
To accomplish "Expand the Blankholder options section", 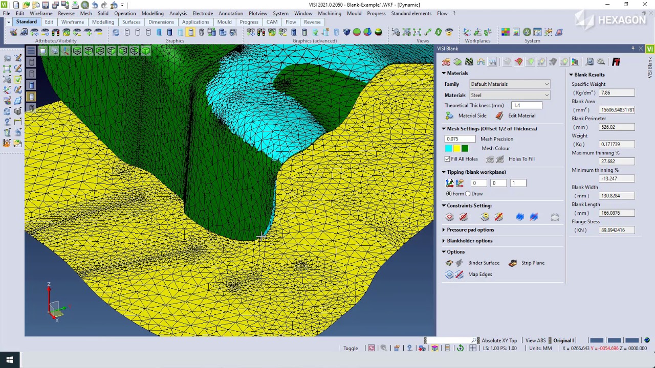I will [444, 241].
